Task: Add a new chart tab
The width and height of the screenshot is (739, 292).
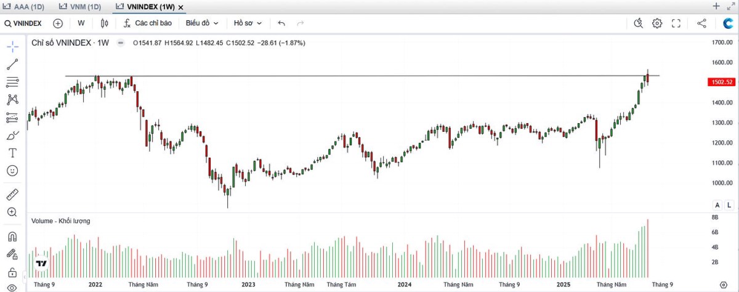Action: [716, 6]
